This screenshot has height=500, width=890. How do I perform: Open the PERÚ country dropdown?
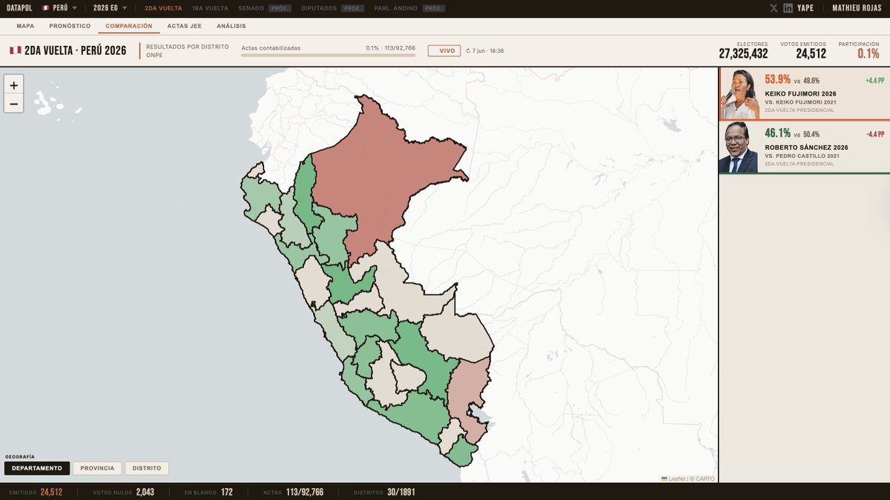click(60, 8)
